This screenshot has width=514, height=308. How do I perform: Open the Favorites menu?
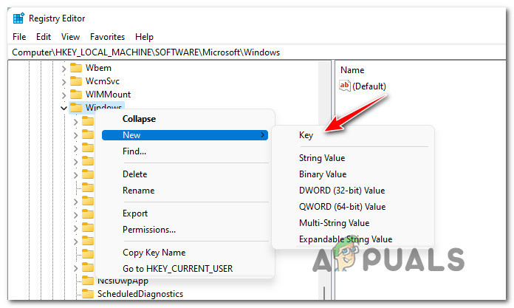coord(107,37)
